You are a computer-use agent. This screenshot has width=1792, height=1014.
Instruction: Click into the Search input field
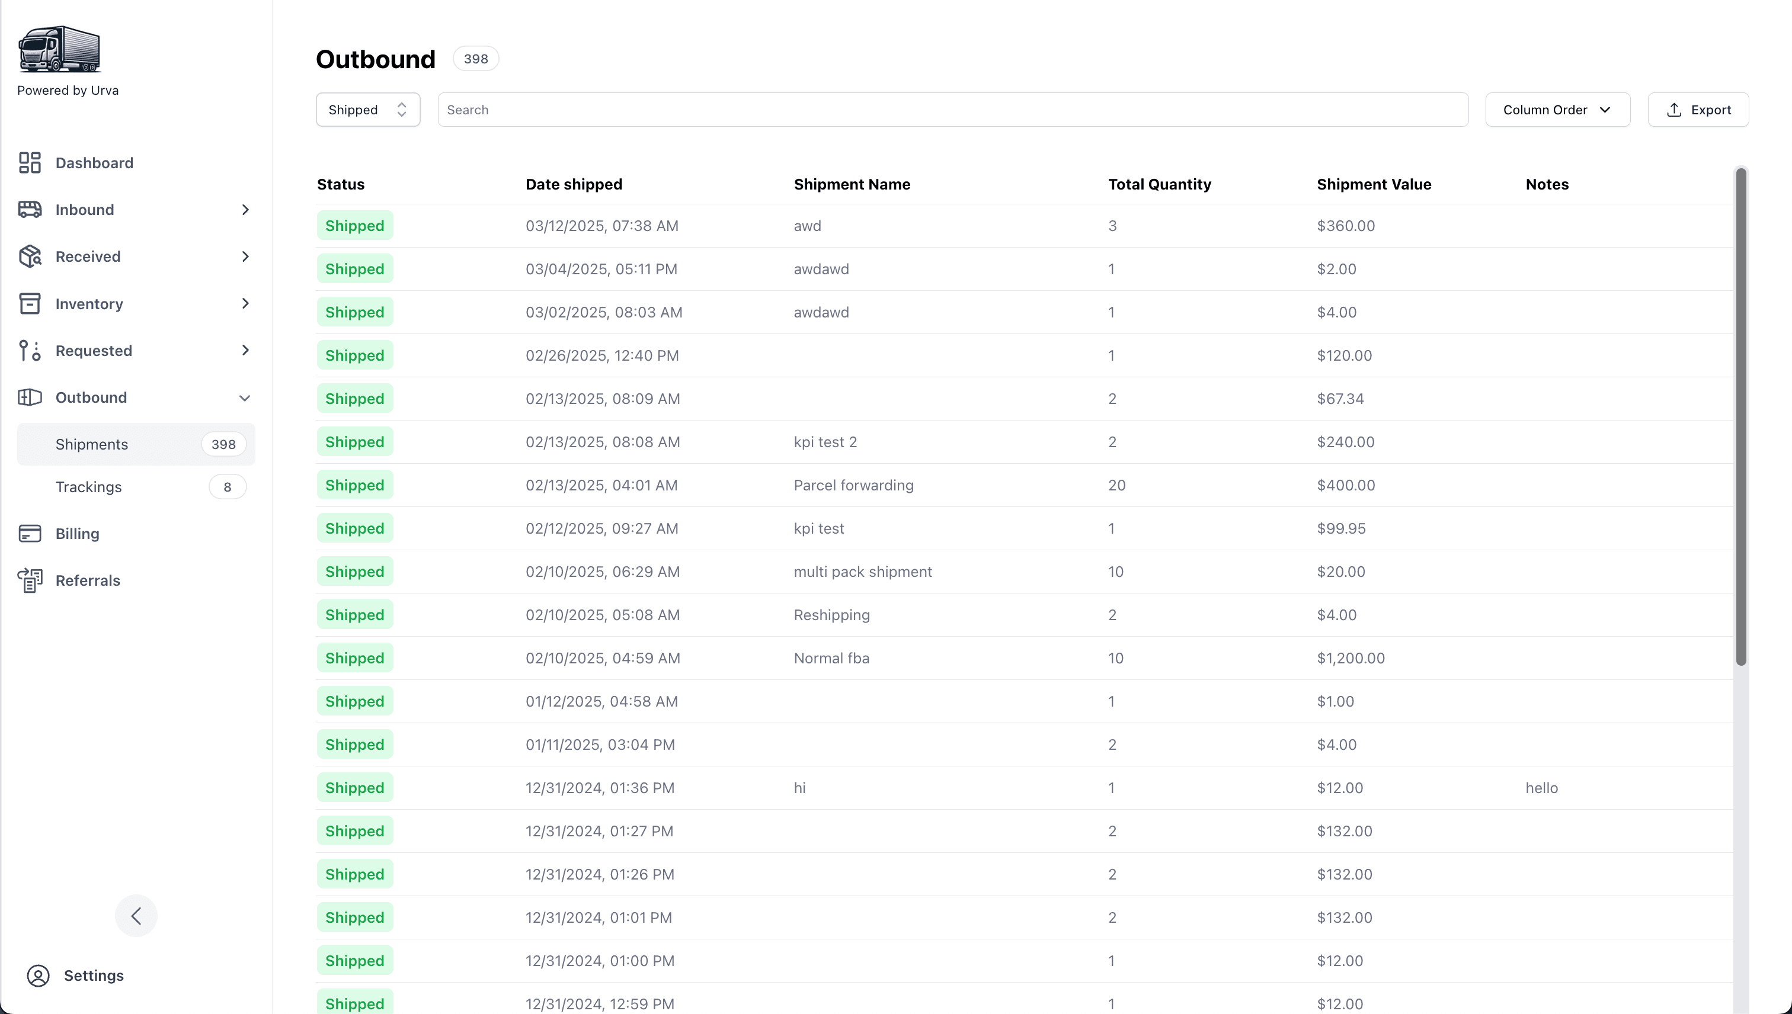tap(952, 110)
